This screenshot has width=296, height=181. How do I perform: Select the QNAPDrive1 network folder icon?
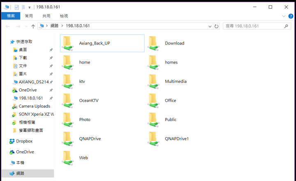pyautogui.click(x=153, y=139)
